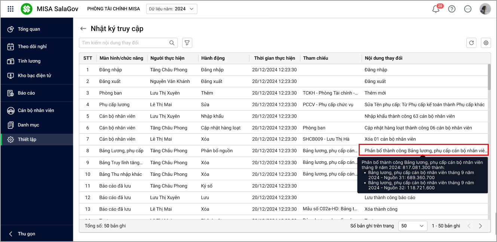Click the notification bell icon

436,9
